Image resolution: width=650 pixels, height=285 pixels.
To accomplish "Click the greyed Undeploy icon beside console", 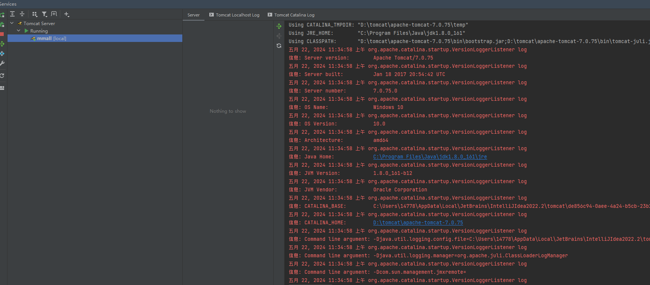I will pyautogui.click(x=279, y=36).
